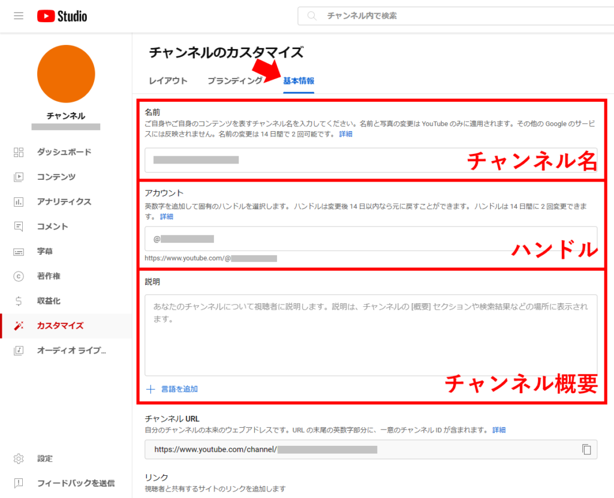Click the YouTube Studio logo

tap(62, 16)
